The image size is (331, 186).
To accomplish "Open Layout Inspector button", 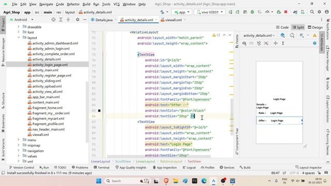I will [308, 167].
